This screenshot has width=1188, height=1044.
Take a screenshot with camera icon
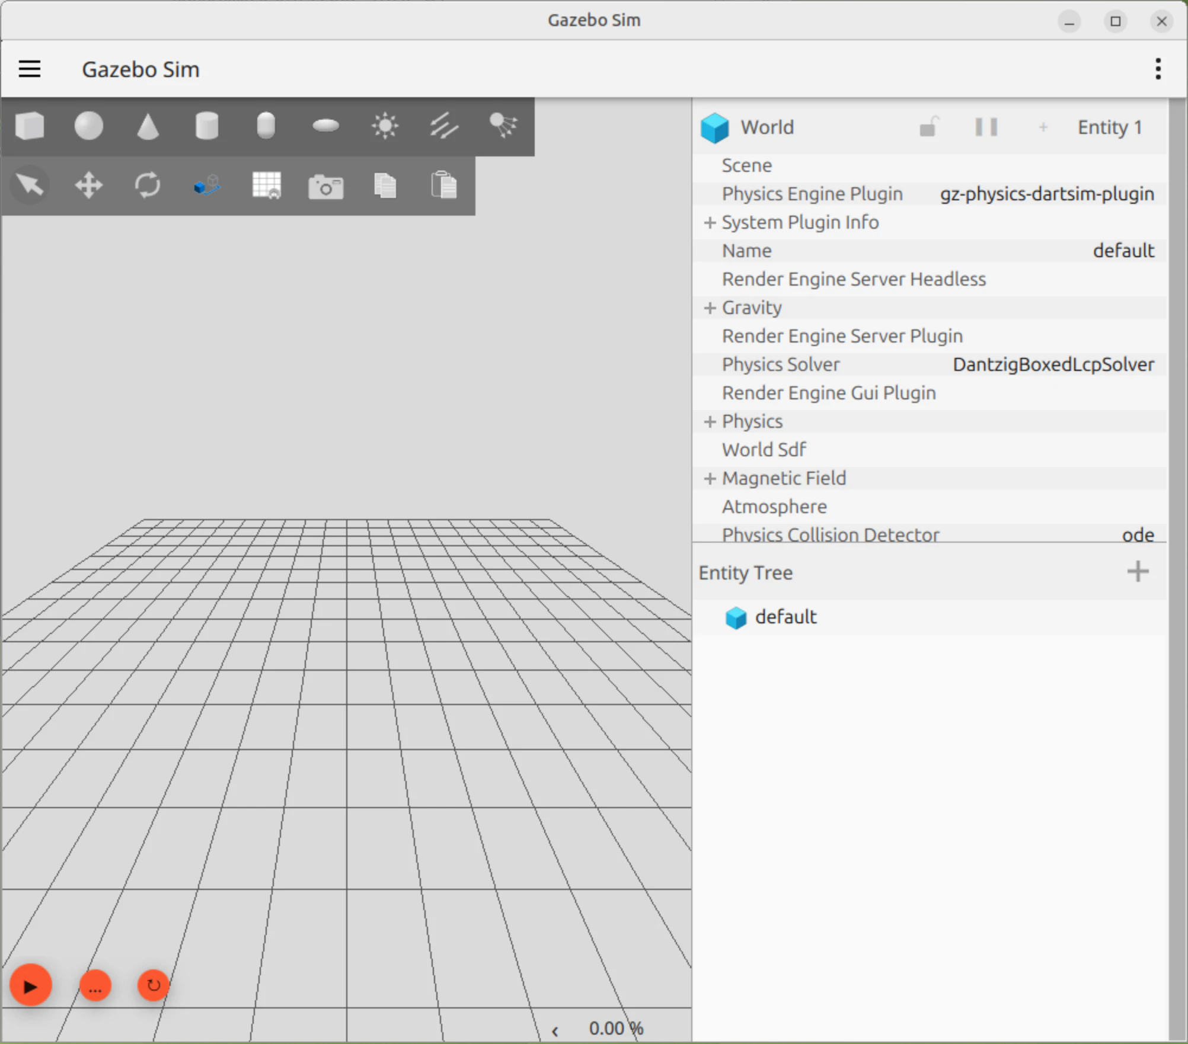[325, 187]
